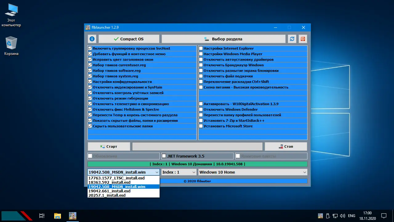
Task: Click the Старт button
Action: pos(109,146)
